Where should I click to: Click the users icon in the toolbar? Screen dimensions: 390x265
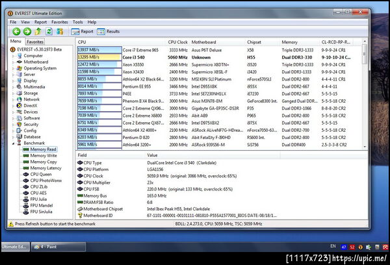(60, 32)
